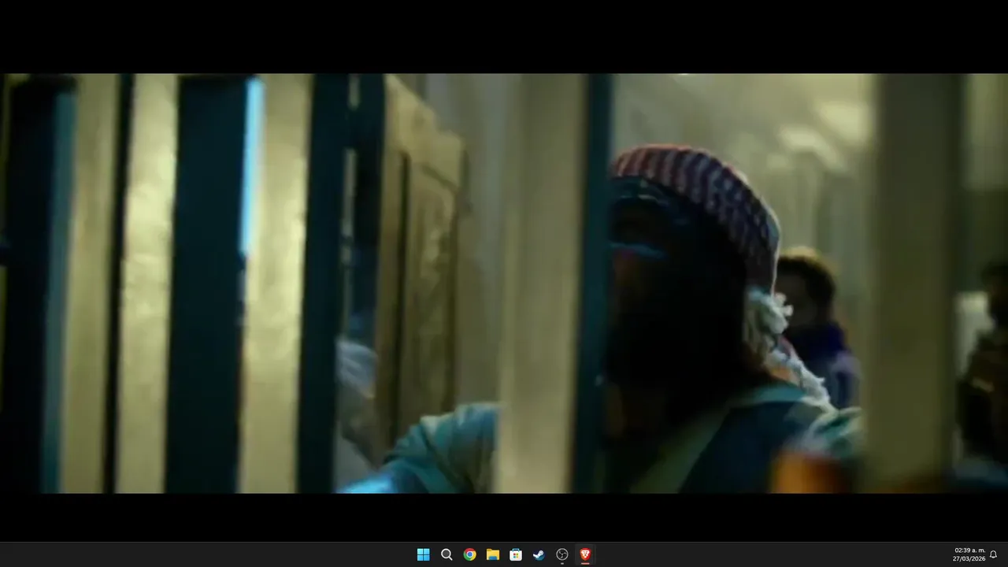Open Microsoft Store from taskbar
Viewport: 1008px width, 567px height.
click(516, 554)
